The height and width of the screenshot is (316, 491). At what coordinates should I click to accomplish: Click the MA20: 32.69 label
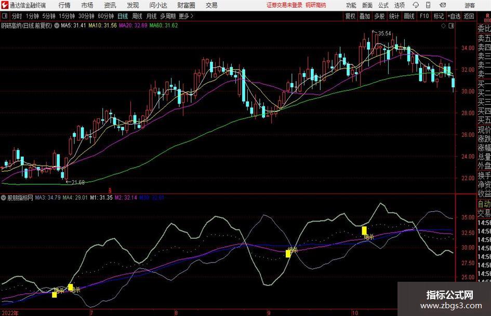pos(133,25)
